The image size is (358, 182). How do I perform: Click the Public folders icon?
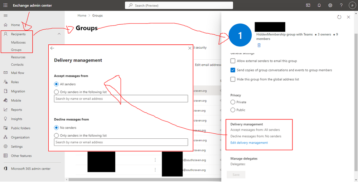pos(6,128)
